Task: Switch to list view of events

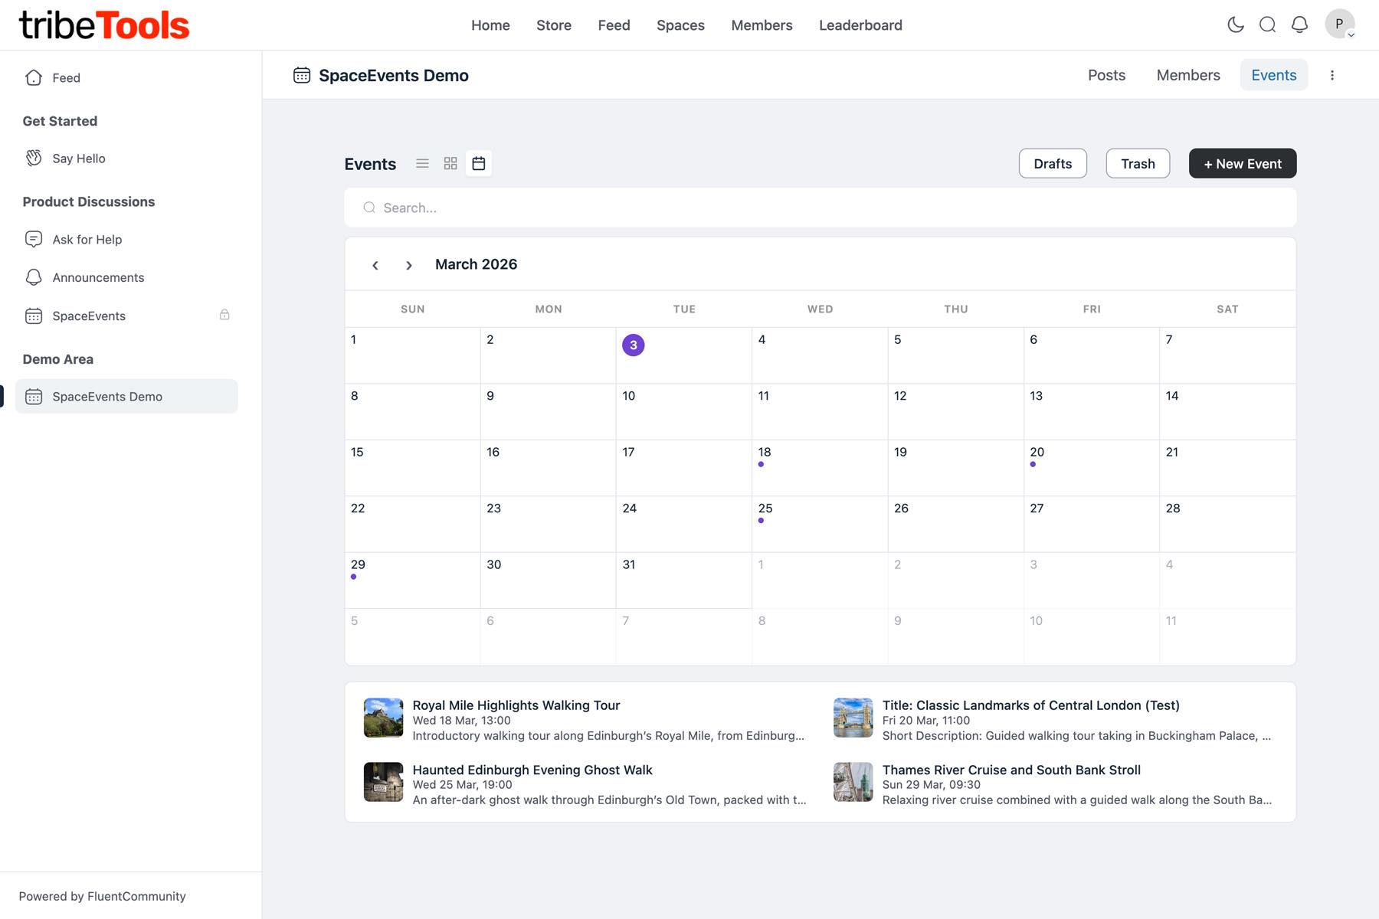Action: (x=422, y=163)
